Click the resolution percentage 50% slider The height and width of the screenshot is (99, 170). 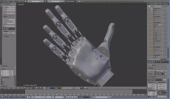point(152,88)
